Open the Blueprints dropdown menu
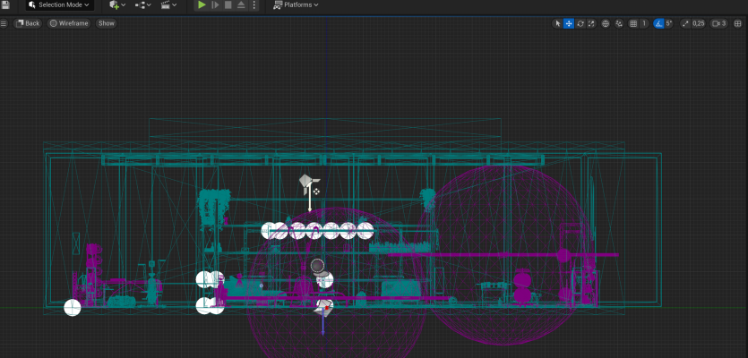 (142, 5)
